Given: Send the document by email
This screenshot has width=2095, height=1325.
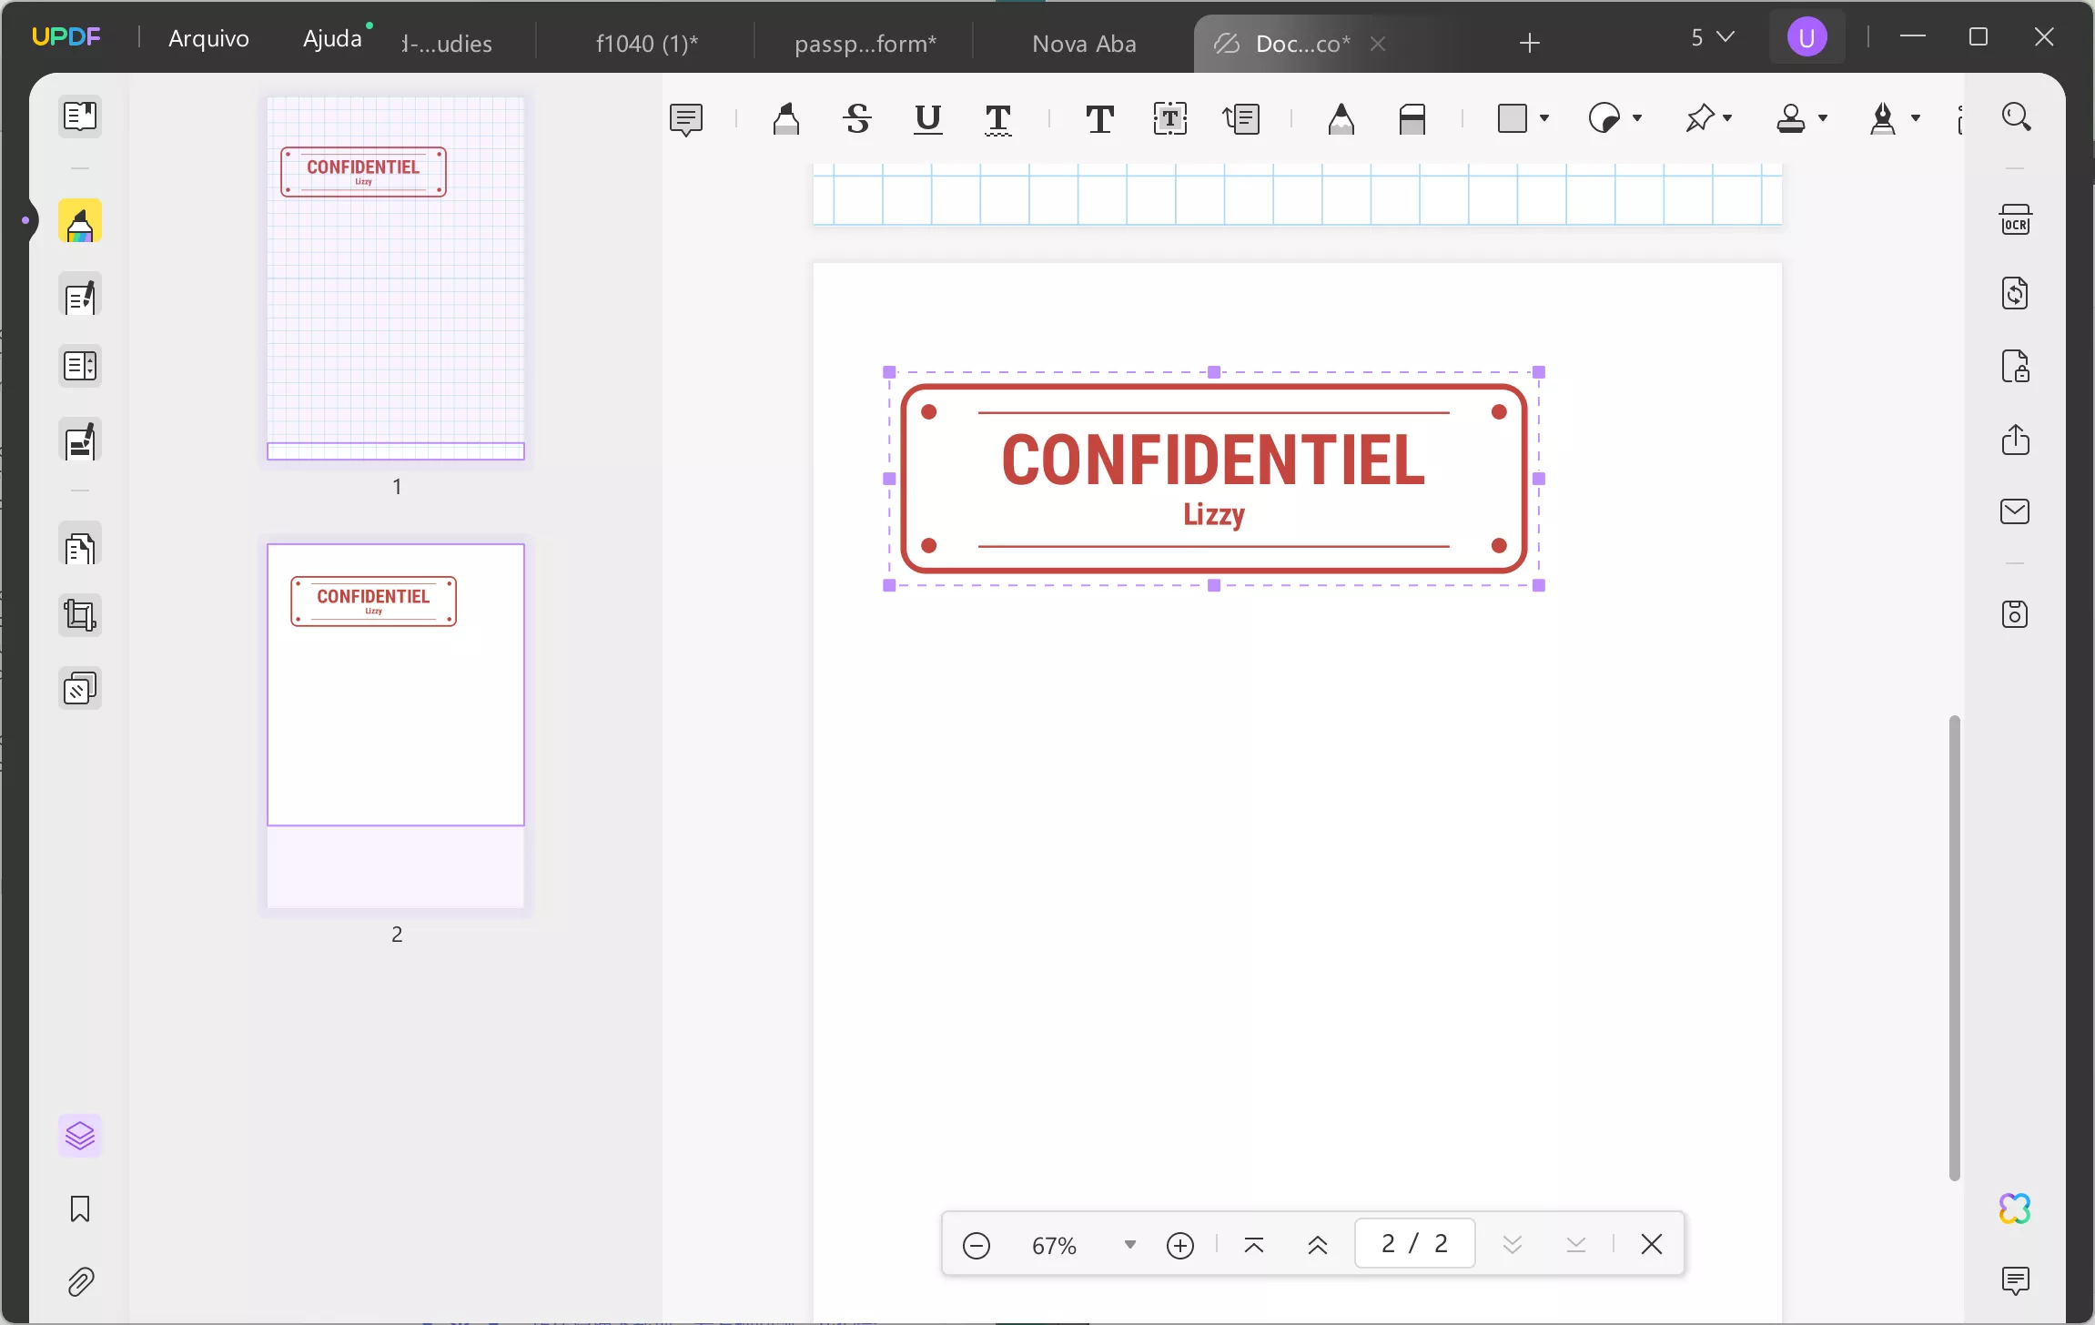Looking at the screenshot, I should 2017,512.
